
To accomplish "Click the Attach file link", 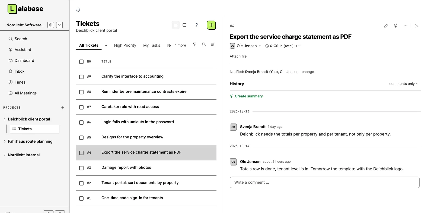I will 238,56.
